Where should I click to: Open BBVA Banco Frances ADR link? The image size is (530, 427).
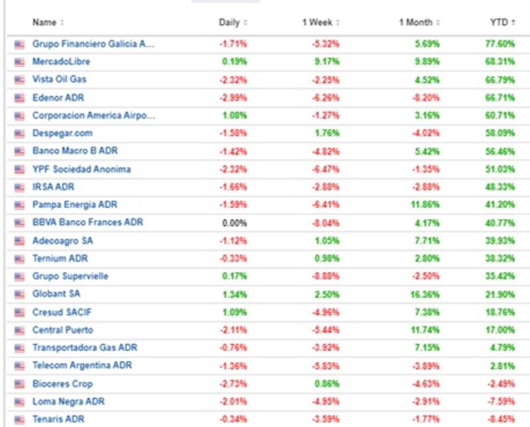[x=87, y=222]
